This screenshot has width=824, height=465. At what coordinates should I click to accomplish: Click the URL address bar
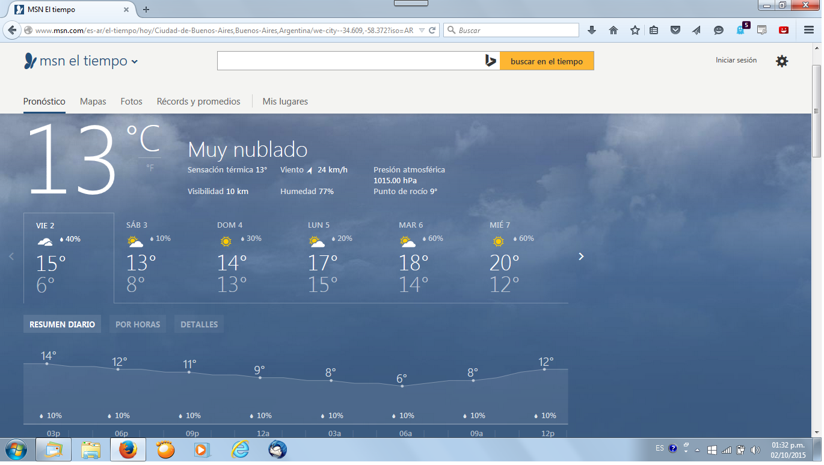click(224, 30)
